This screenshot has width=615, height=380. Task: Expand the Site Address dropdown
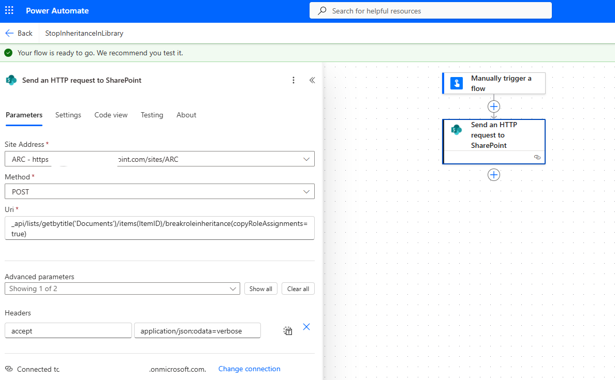tap(306, 159)
